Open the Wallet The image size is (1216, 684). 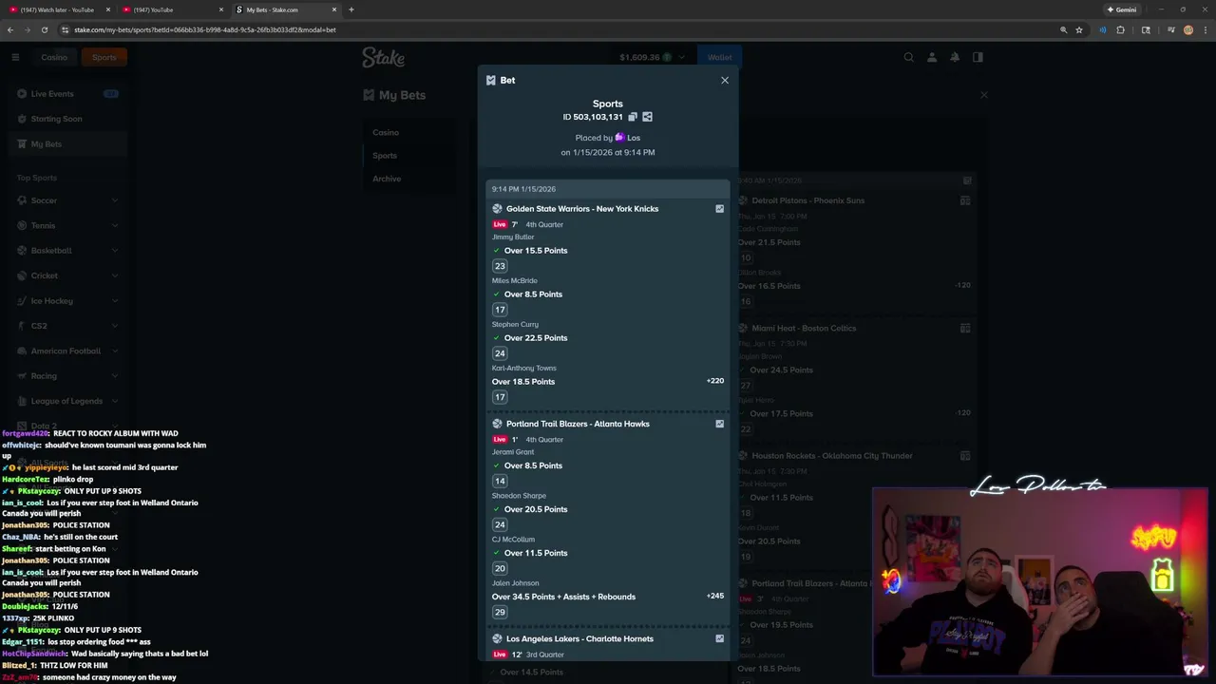pos(719,57)
